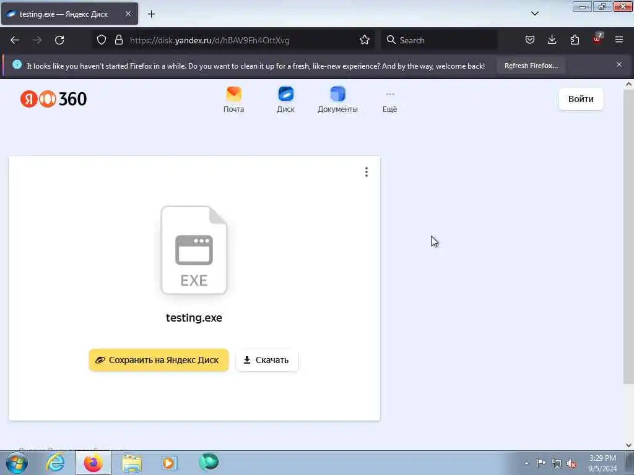Launch Internet Explorer from taskbar

pos(55,463)
